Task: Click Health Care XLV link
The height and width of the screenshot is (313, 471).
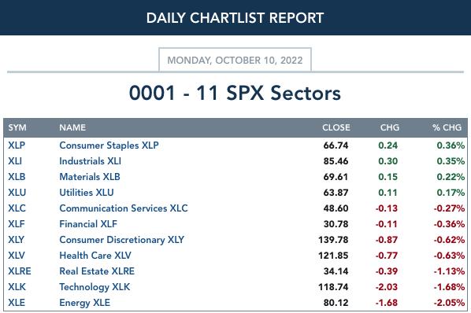Action: coord(95,256)
